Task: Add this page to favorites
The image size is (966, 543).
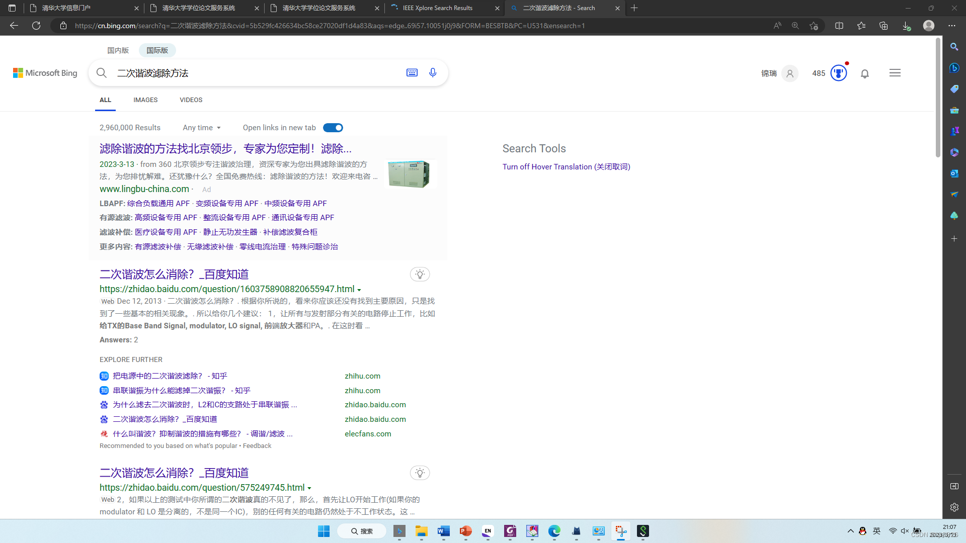Action: tap(814, 26)
